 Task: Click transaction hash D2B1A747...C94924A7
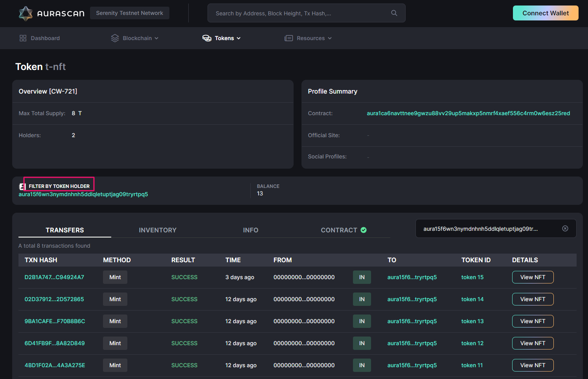[54, 277]
